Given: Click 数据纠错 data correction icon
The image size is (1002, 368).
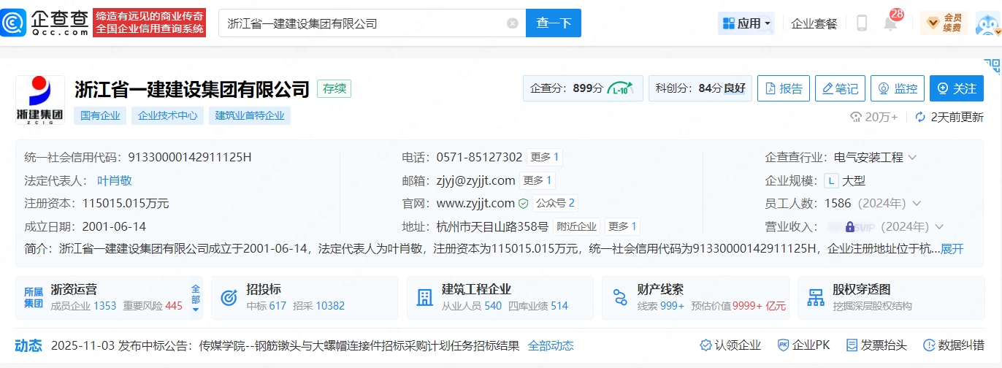Looking at the screenshot, I should tap(929, 345).
